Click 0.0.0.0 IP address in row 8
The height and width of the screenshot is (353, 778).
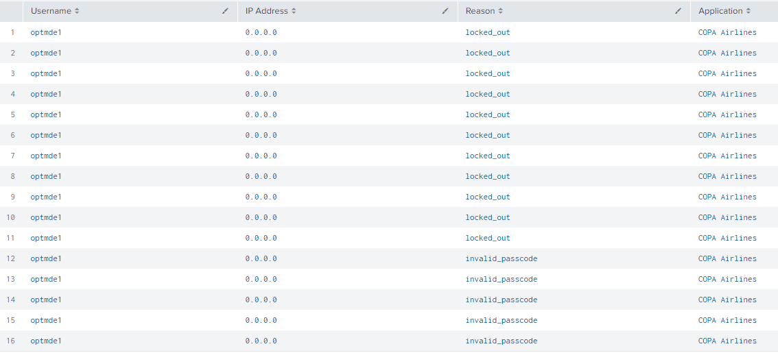(261, 176)
